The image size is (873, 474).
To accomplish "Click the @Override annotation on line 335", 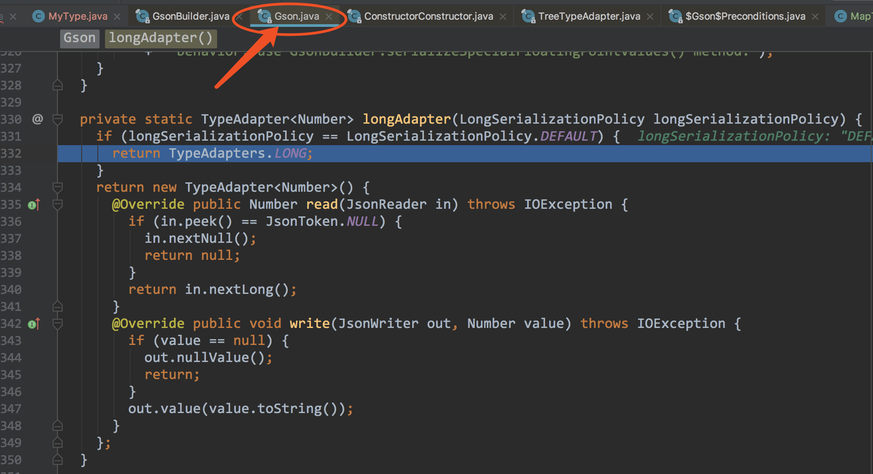I will (148, 204).
